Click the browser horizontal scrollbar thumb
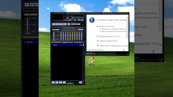 click(97, 50)
